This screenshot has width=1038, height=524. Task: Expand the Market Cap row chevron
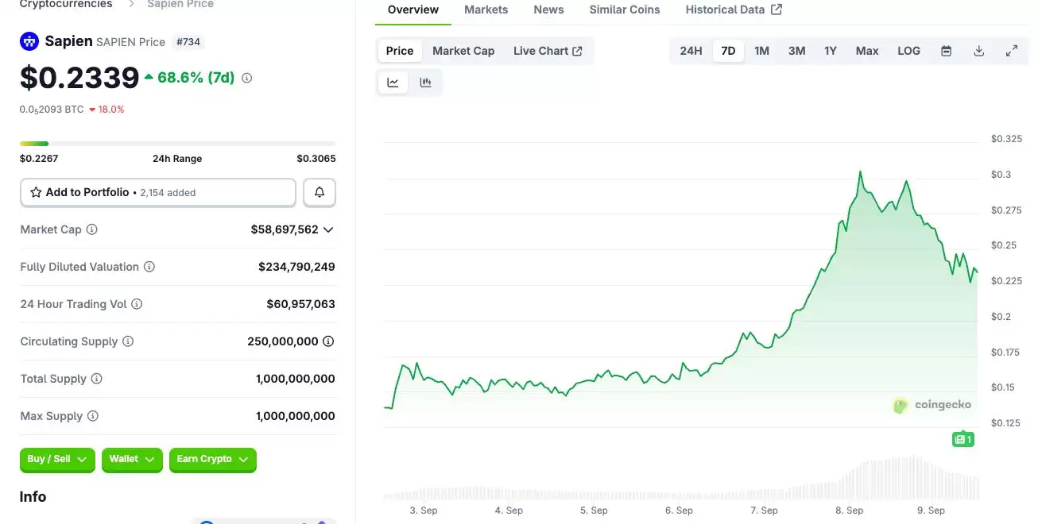pos(330,229)
